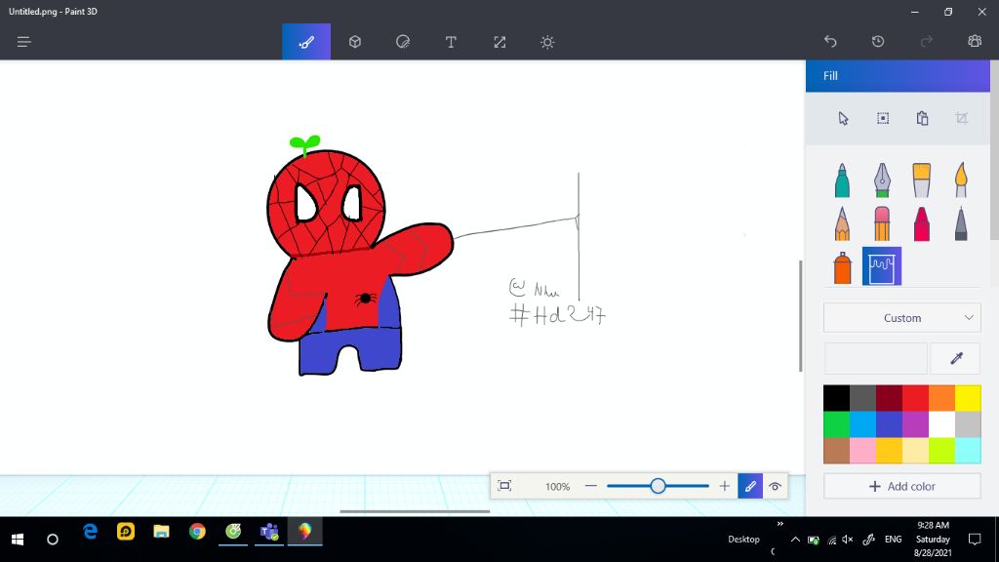Open the History icon

pyautogui.click(x=878, y=41)
